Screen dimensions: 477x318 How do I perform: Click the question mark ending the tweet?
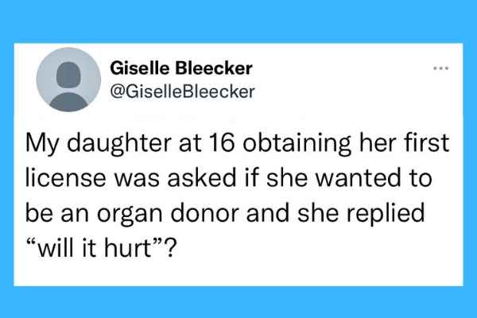171,248
